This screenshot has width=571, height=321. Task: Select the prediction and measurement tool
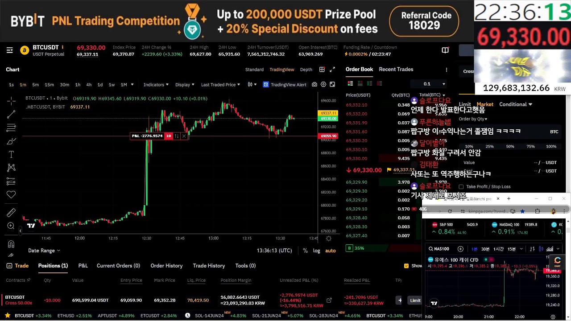tap(11, 181)
